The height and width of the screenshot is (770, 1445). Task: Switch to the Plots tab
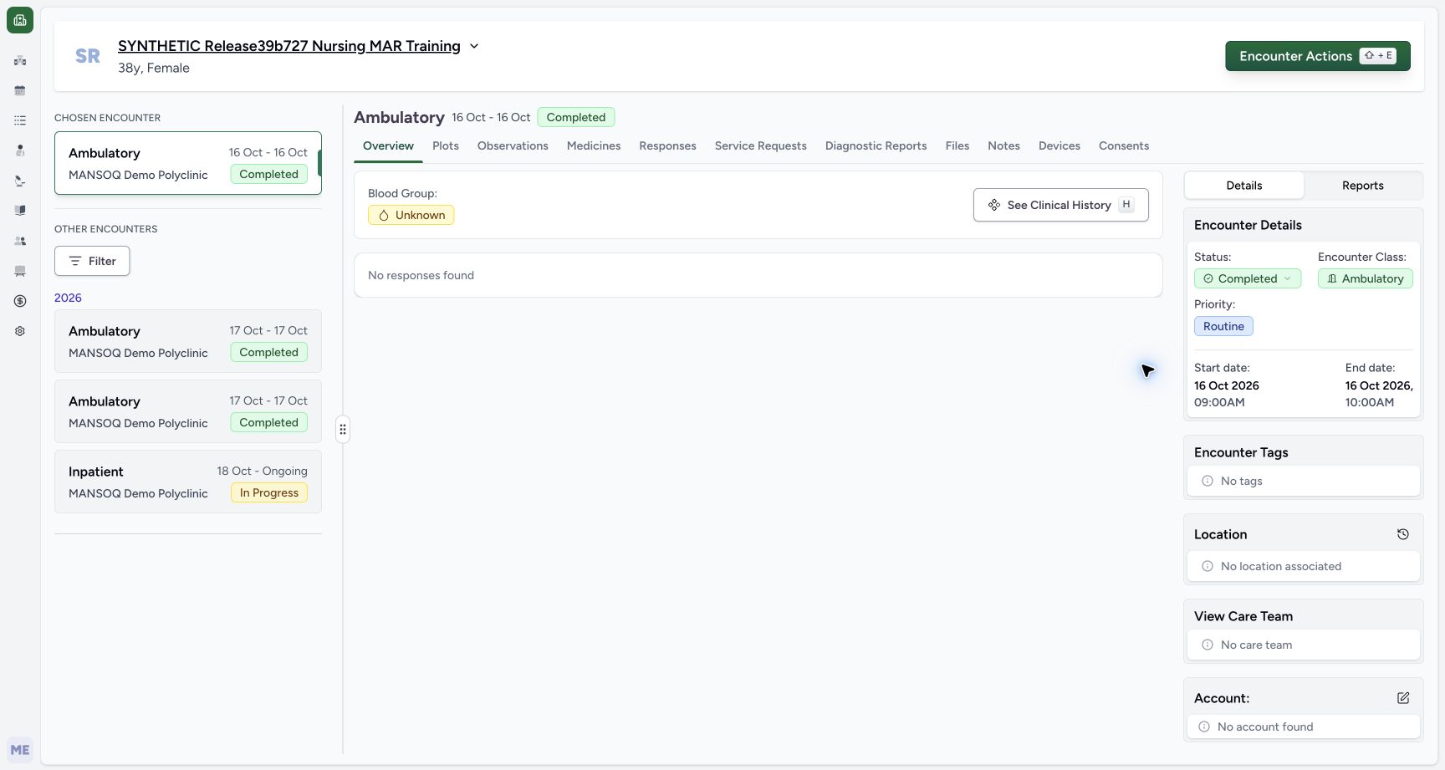click(x=446, y=145)
